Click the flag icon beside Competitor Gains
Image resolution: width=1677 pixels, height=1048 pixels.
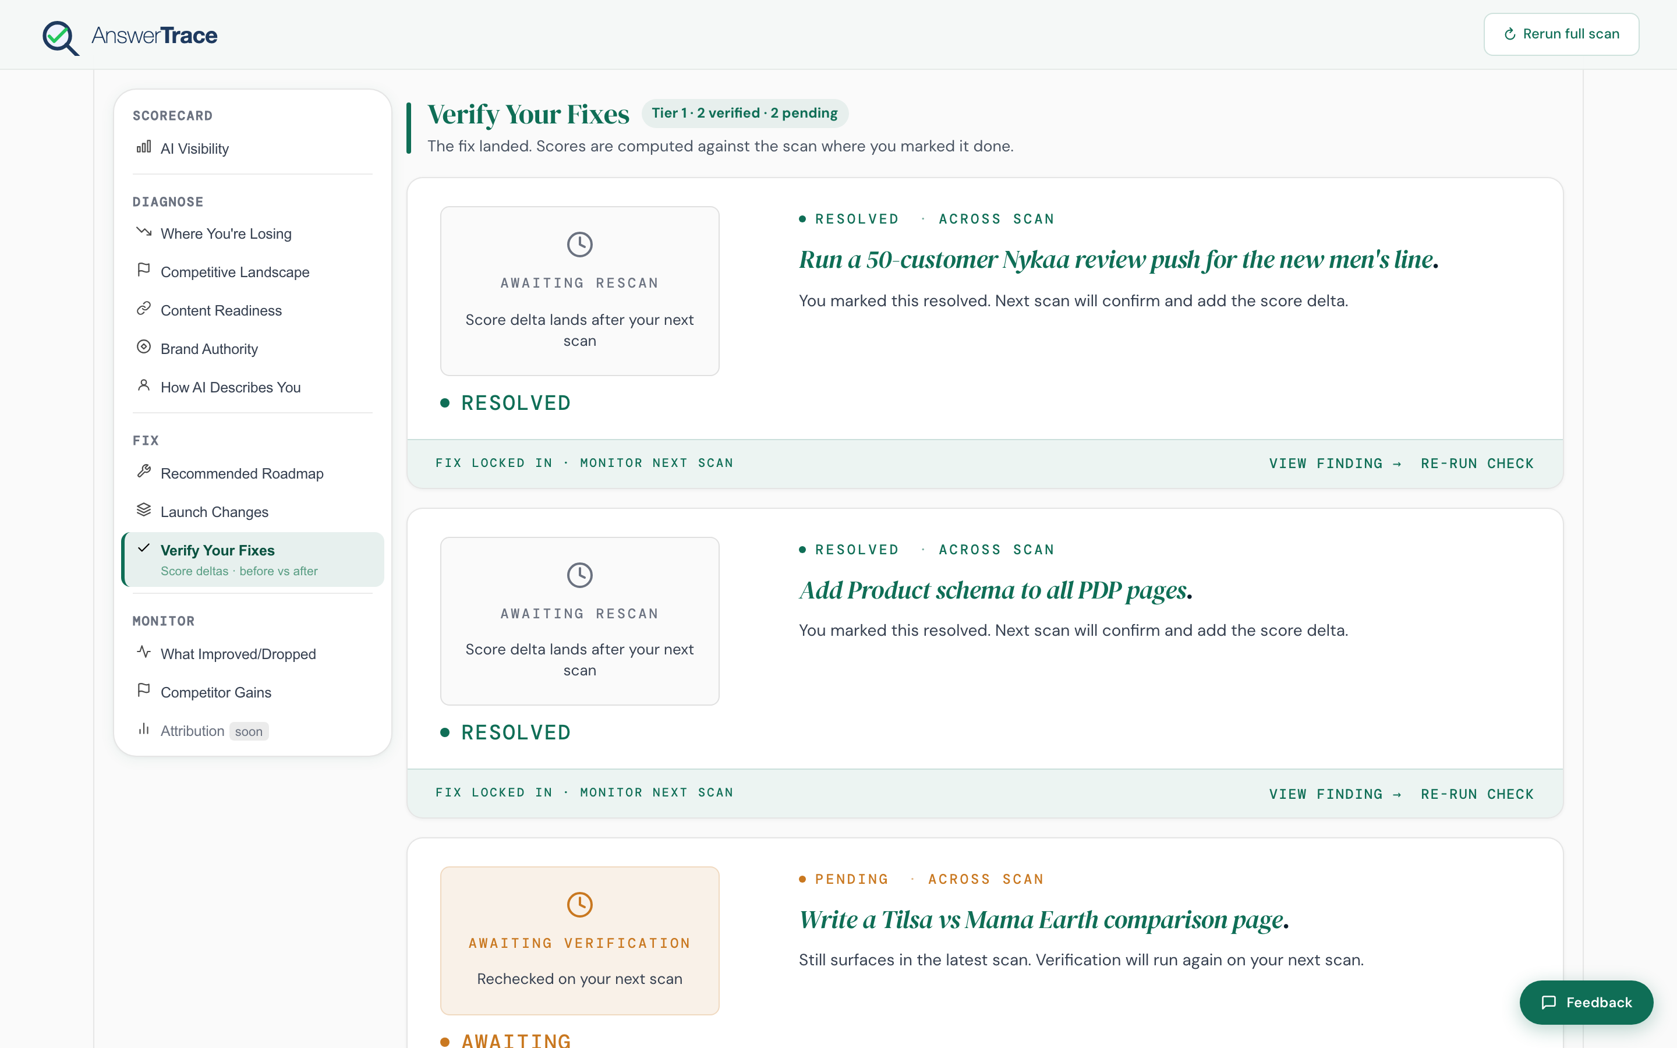(x=143, y=691)
